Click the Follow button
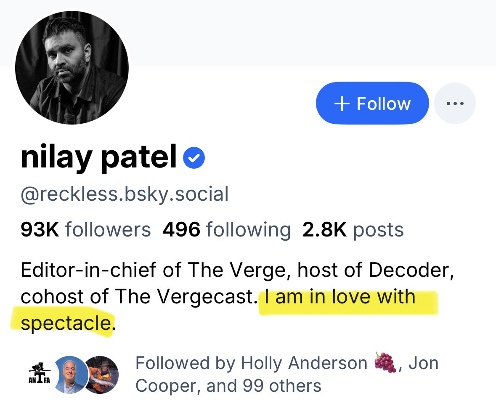Image resolution: width=496 pixels, height=401 pixels. [x=372, y=103]
